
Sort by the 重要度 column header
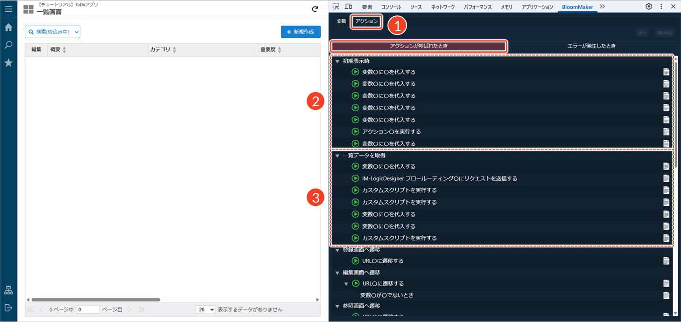click(x=271, y=50)
